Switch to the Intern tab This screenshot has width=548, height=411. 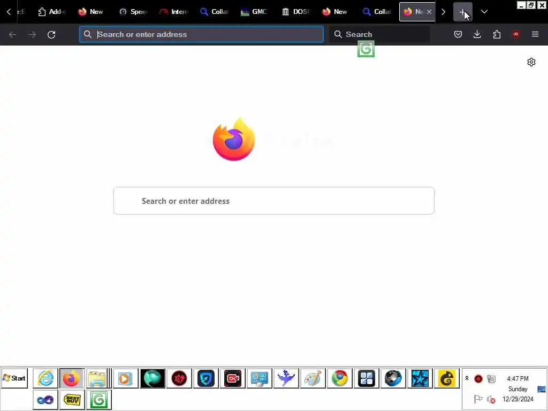coord(174,12)
